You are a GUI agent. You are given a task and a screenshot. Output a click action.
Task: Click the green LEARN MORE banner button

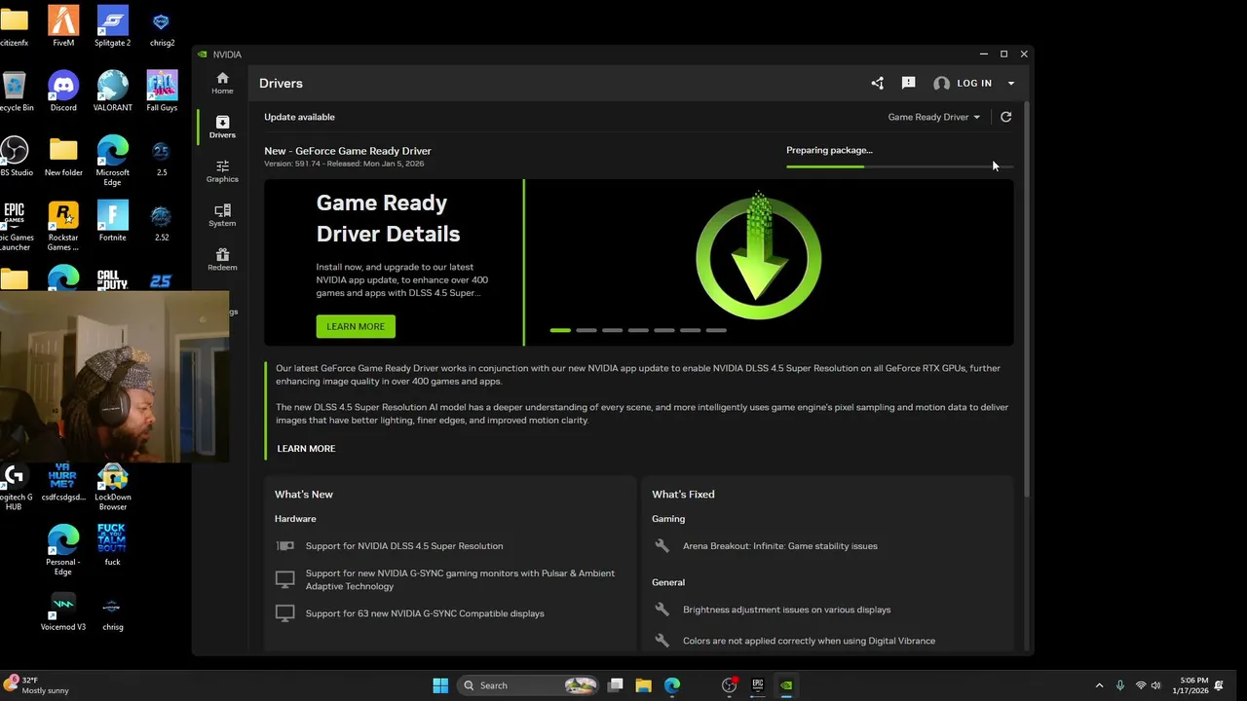point(356,326)
